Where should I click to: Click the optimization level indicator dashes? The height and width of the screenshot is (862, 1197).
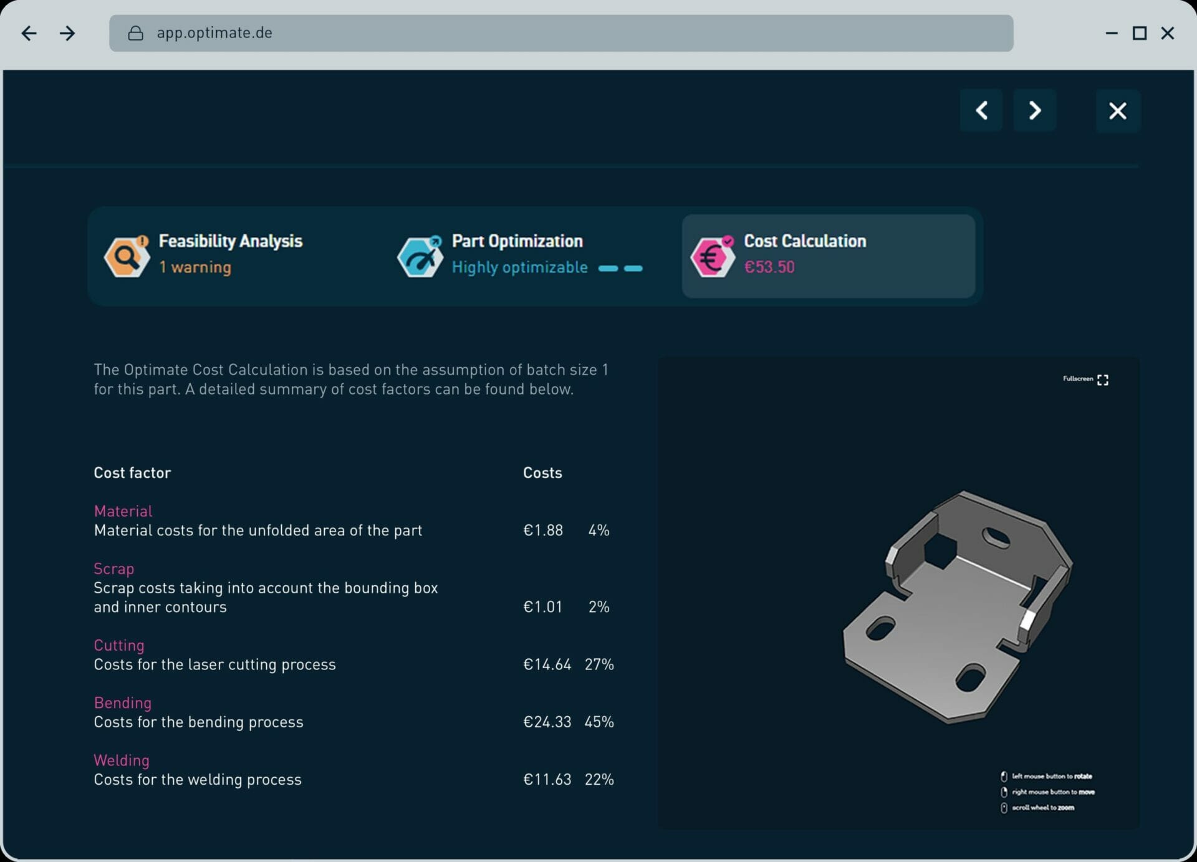pos(620,268)
